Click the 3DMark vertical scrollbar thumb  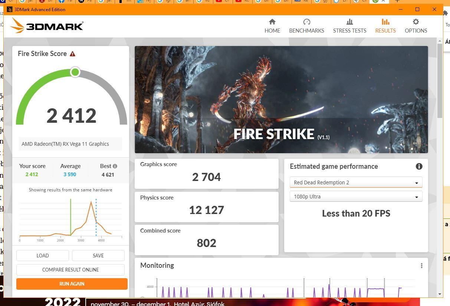tap(440, 82)
